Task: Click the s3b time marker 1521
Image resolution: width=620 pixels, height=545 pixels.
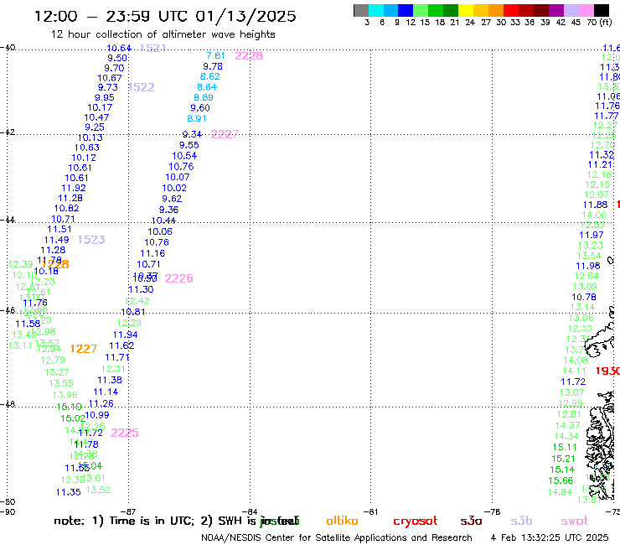Action: coord(153,48)
